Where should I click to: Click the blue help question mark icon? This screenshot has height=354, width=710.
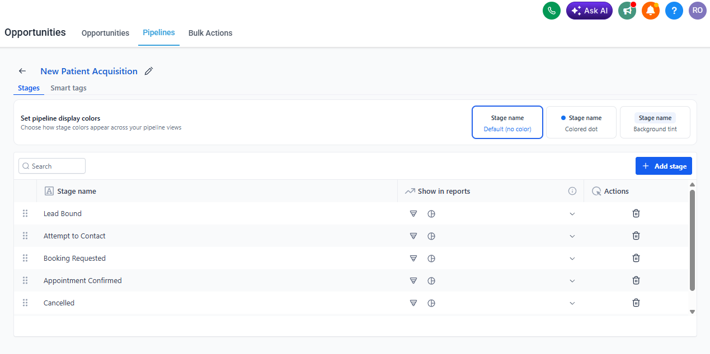pyautogui.click(x=674, y=11)
